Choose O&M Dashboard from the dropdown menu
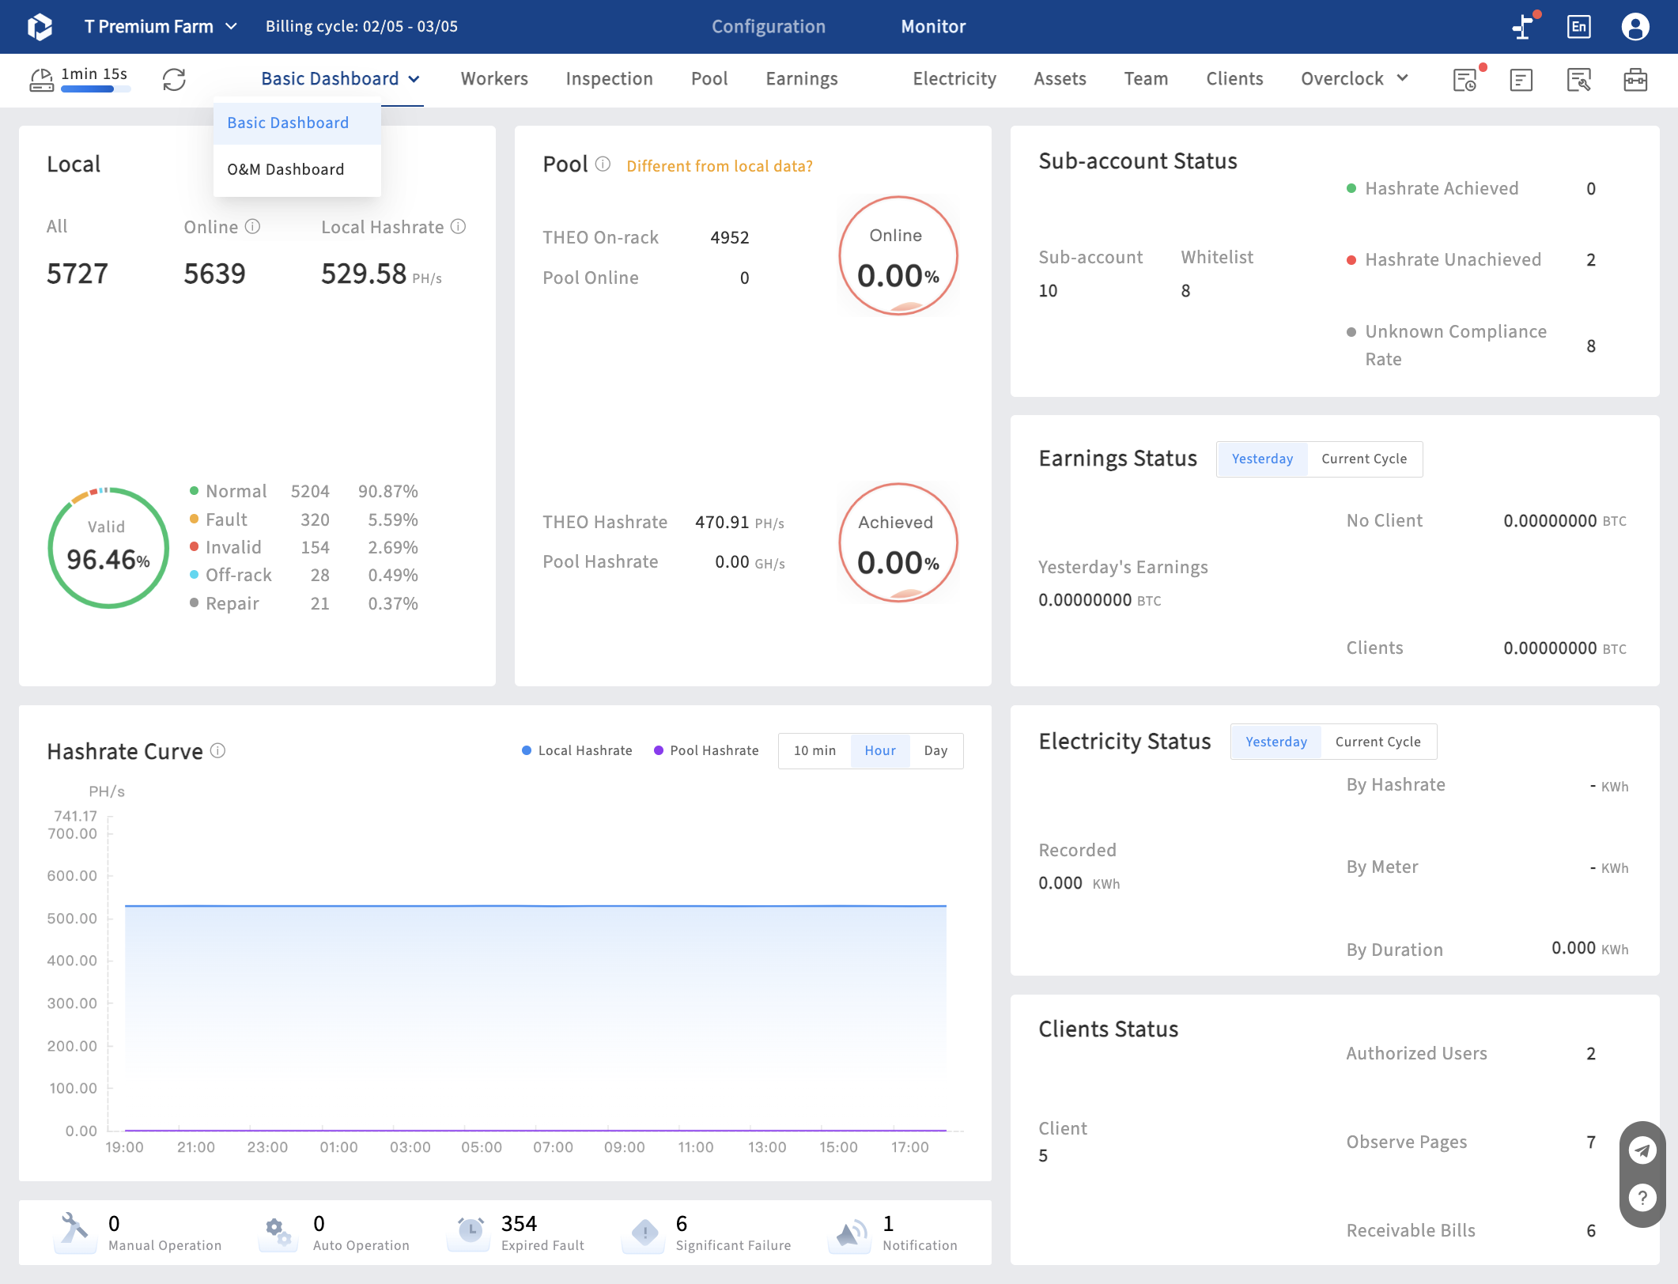1678x1284 pixels. click(297, 169)
